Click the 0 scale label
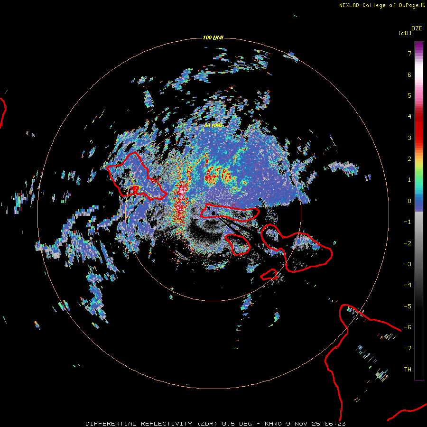The height and width of the screenshot is (427, 427). [409, 201]
